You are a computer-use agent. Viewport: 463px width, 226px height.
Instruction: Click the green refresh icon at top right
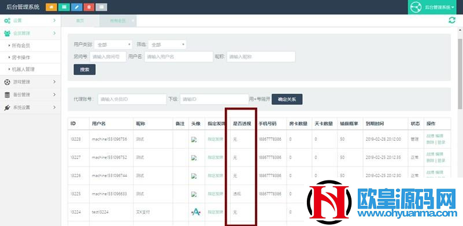tap(452, 20)
